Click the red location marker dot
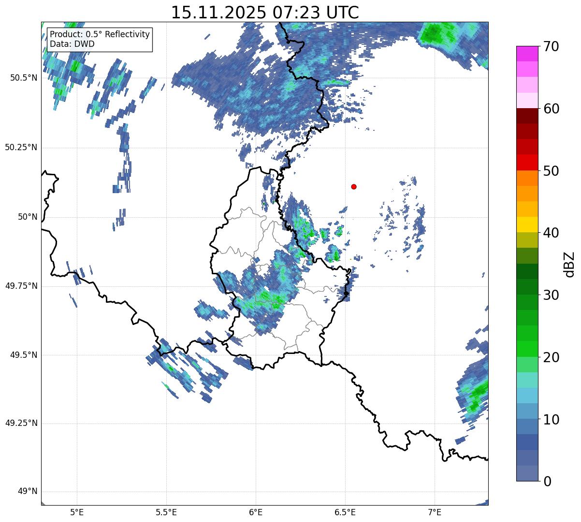 pos(354,186)
